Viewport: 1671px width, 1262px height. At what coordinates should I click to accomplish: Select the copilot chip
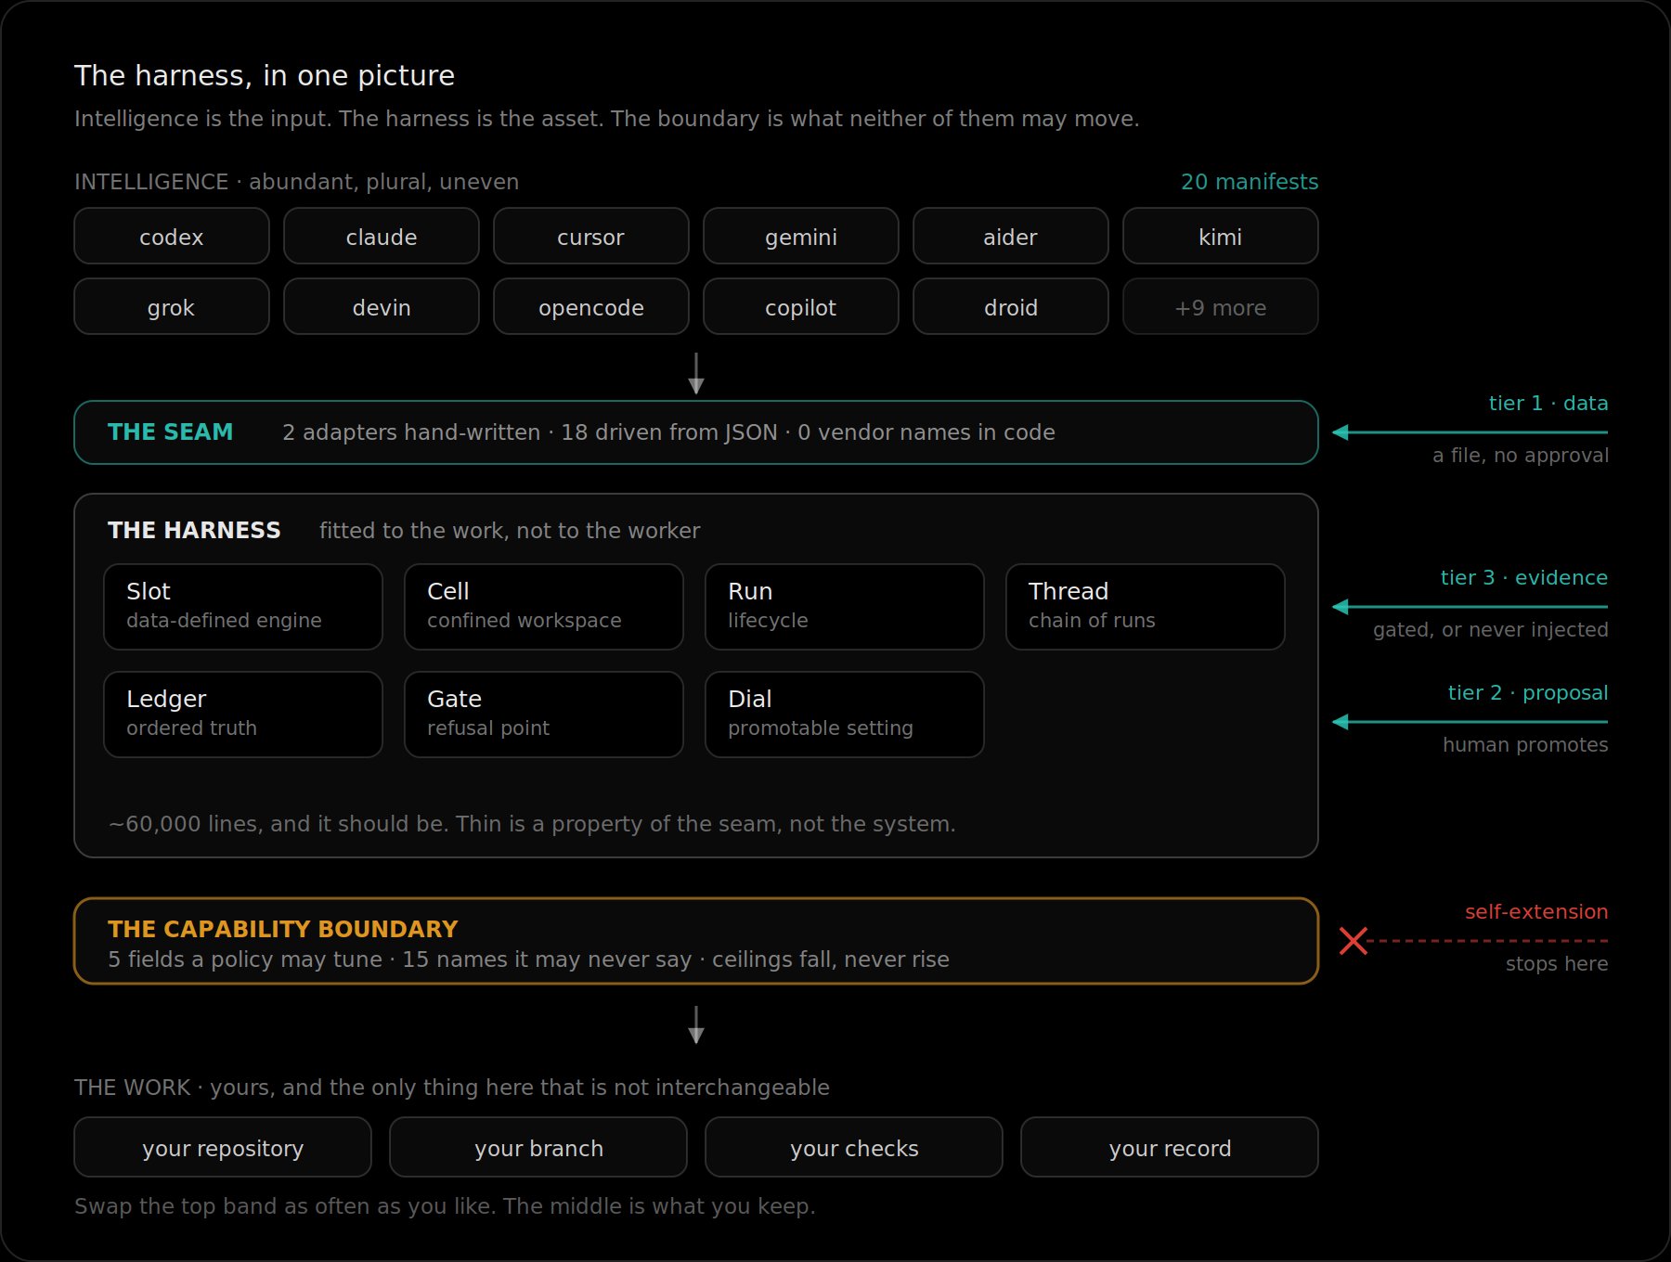801,307
